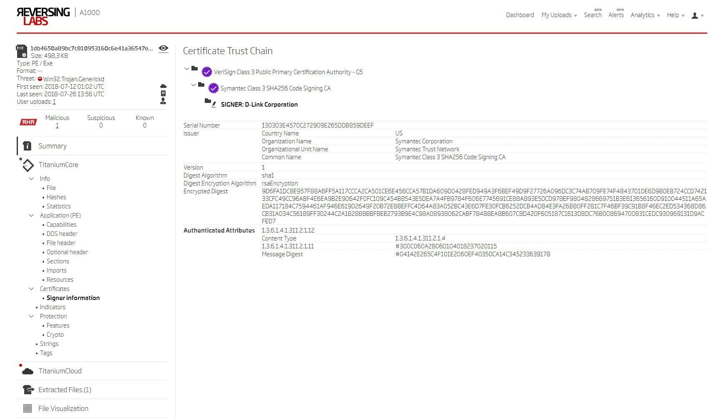Open the TitaniumCore panel icon
The image size is (724, 418).
coord(28,165)
